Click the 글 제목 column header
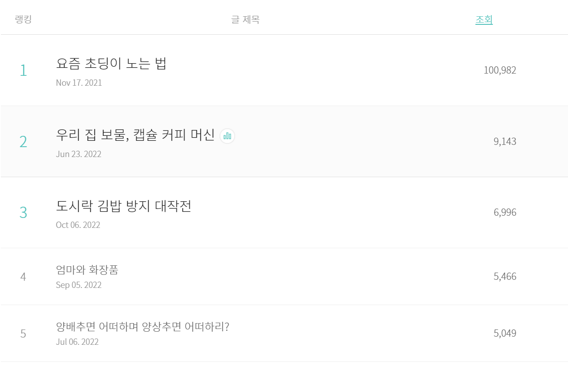Viewport: 568px width, 366px height. point(245,20)
